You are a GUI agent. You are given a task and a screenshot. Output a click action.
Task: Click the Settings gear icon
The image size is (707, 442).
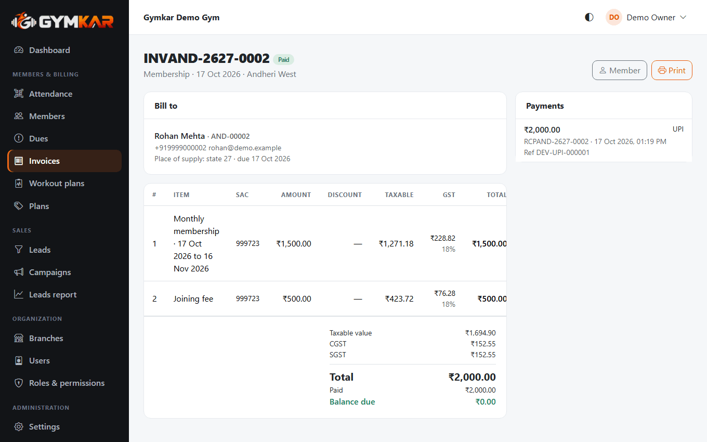click(19, 427)
